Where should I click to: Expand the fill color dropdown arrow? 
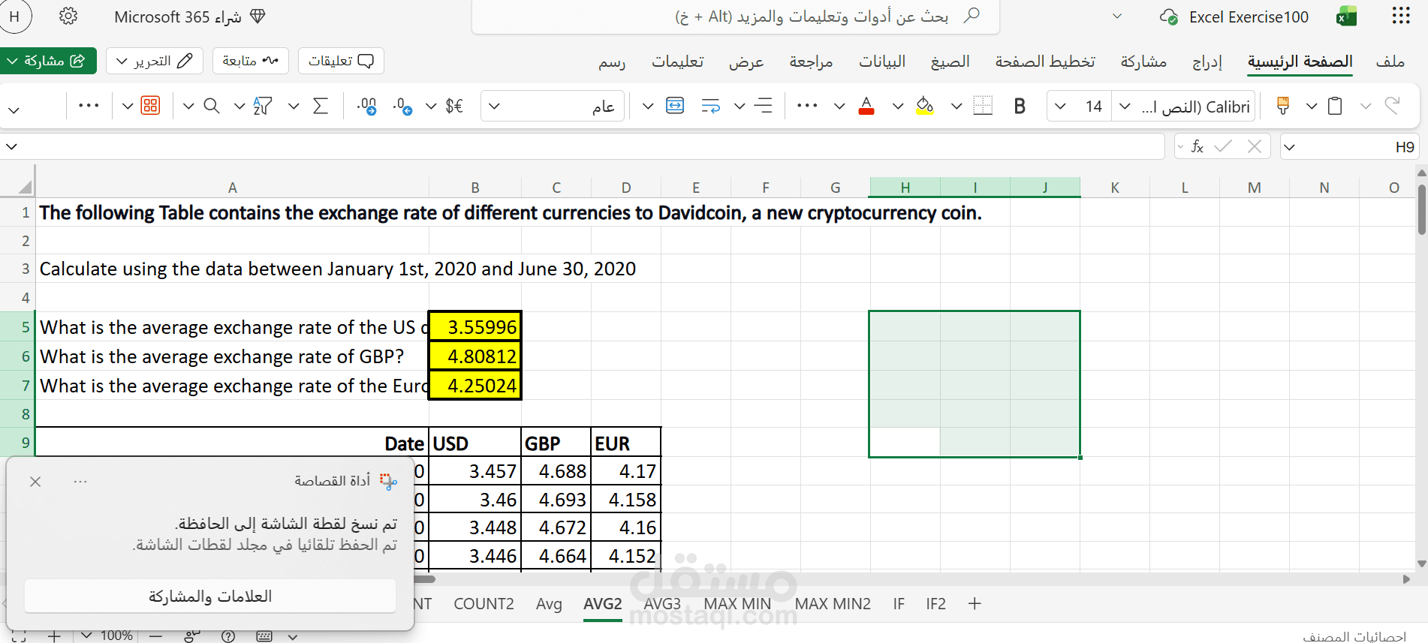898,106
